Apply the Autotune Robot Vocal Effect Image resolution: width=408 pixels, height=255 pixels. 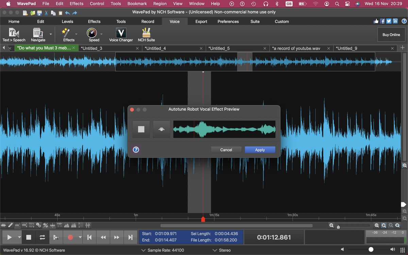tap(260, 150)
